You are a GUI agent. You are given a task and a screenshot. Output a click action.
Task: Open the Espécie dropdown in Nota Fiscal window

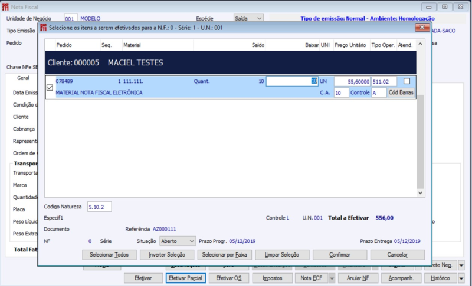point(248,18)
